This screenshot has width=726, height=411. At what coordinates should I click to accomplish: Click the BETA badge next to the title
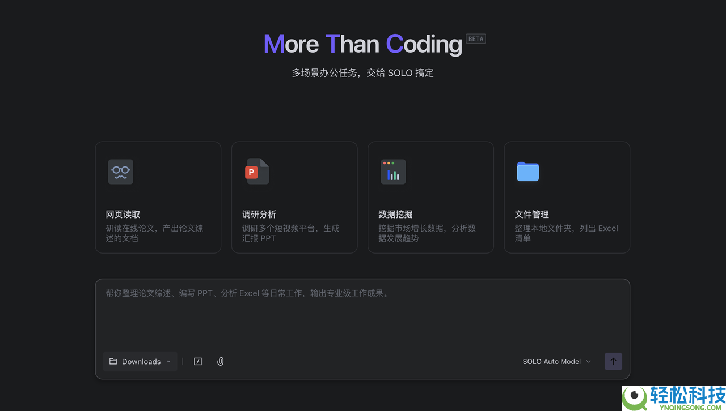click(x=475, y=38)
